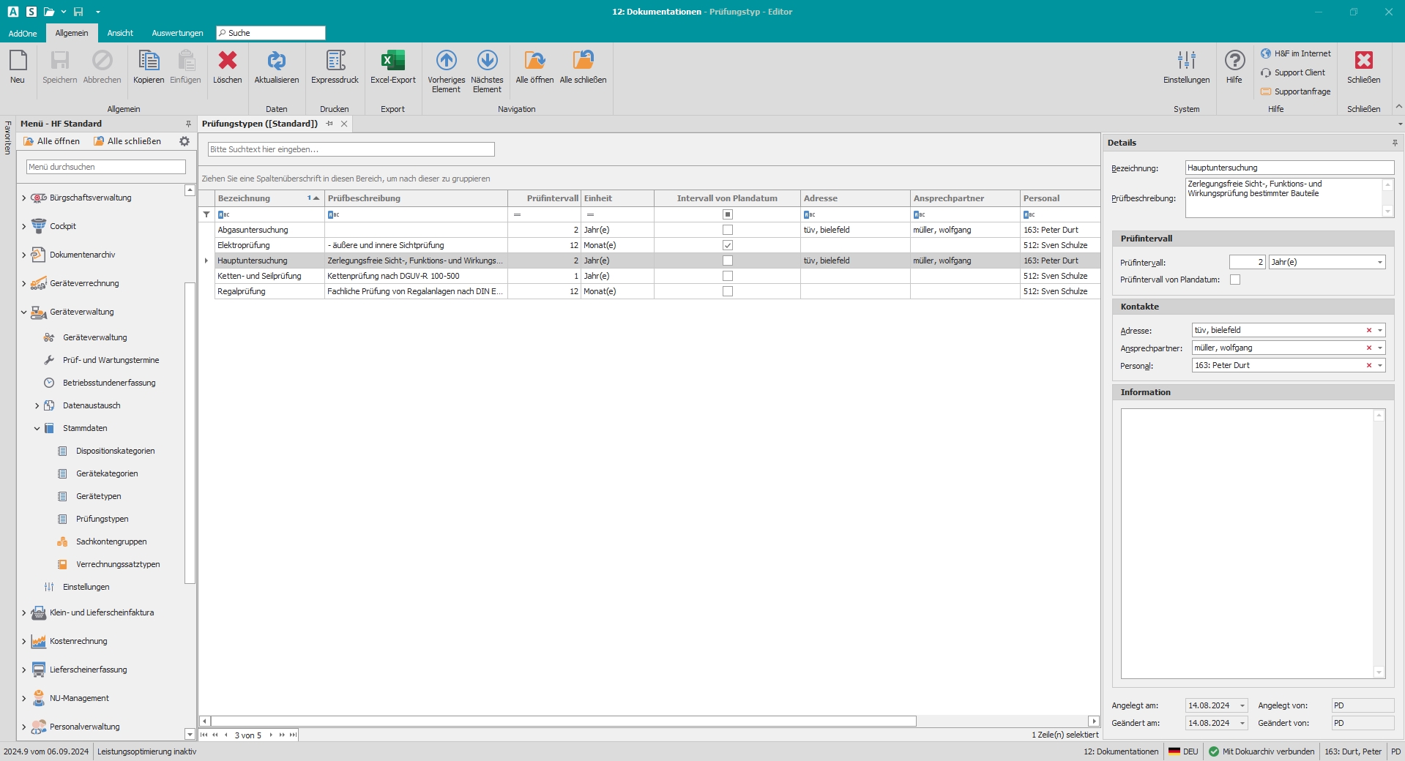Click the Excel-Export icon
This screenshot has height=761, width=1405.
(392, 61)
